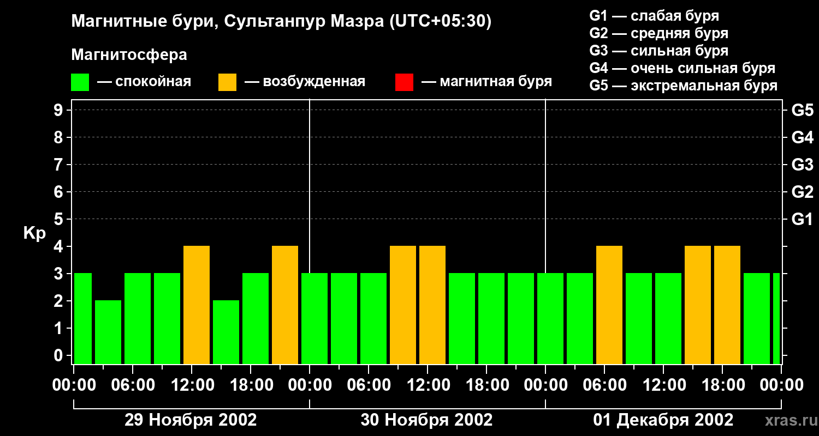The width and height of the screenshot is (819, 436).
Task: Click the green Kp 2 bar after 15:00 on 29 November
Action: [x=226, y=332]
